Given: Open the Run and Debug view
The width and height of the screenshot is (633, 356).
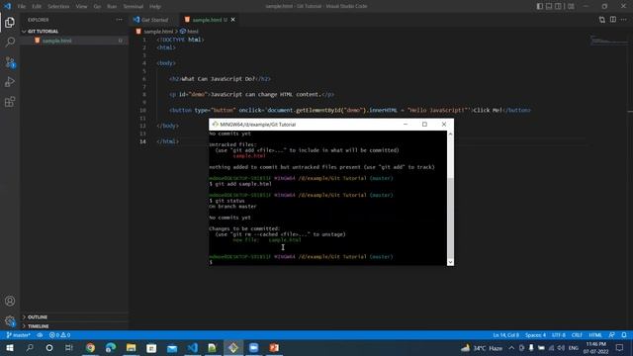Looking at the screenshot, I should [10, 82].
